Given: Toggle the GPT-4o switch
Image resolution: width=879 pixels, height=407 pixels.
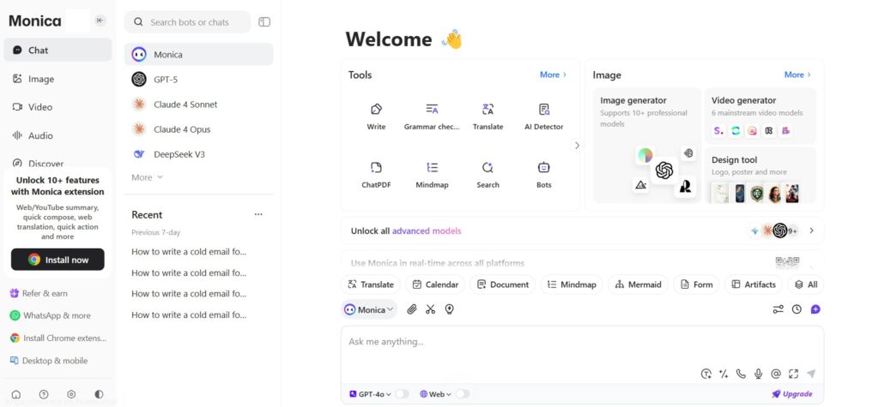Looking at the screenshot, I should click(x=402, y=394).
